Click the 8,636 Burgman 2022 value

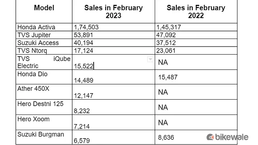166,137
